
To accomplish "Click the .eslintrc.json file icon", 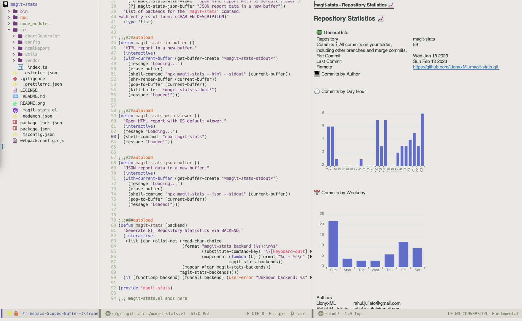I will pyautogui.click(x=15, y=73).
